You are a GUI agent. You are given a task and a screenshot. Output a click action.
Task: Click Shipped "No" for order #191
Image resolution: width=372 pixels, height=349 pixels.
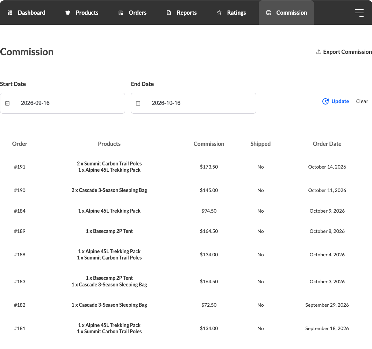(x=260, y=167)
